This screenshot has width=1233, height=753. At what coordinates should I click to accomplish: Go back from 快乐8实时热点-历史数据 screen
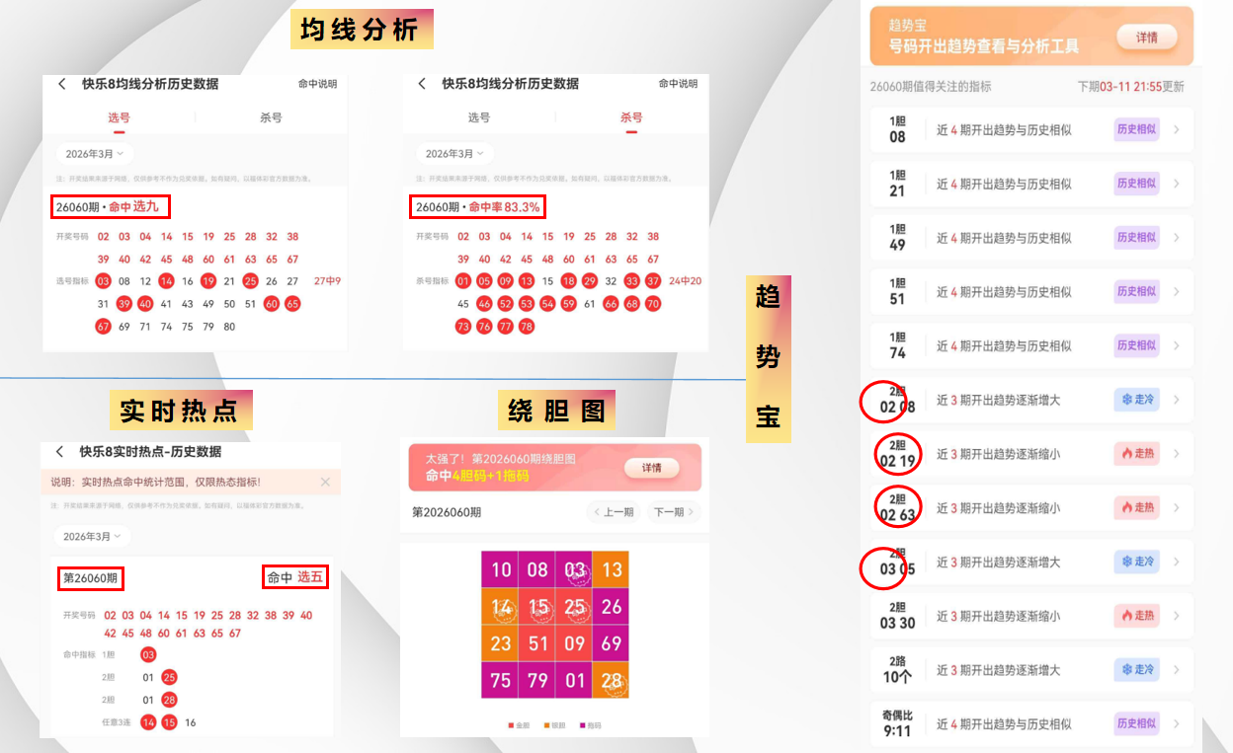point(59,451)
